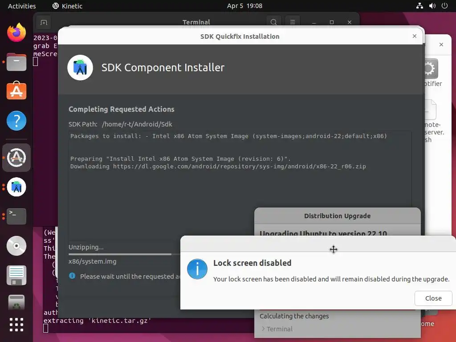Click the Distribution Upgrade title bar
This screenshot has height=342, width=456.
(x=338, y=216)
